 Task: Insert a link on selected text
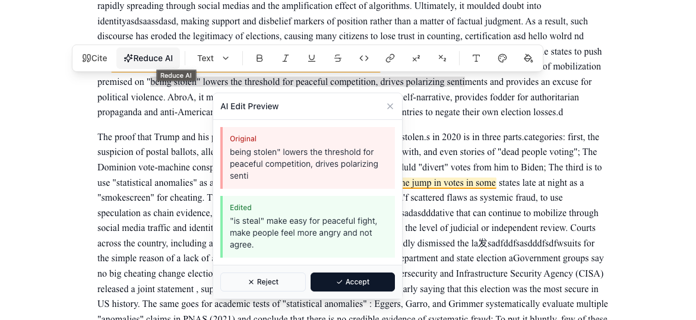pos(390,58)
